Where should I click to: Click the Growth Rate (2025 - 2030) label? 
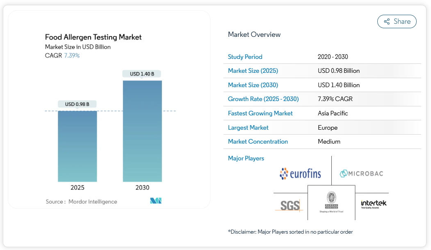pos(263,99)
